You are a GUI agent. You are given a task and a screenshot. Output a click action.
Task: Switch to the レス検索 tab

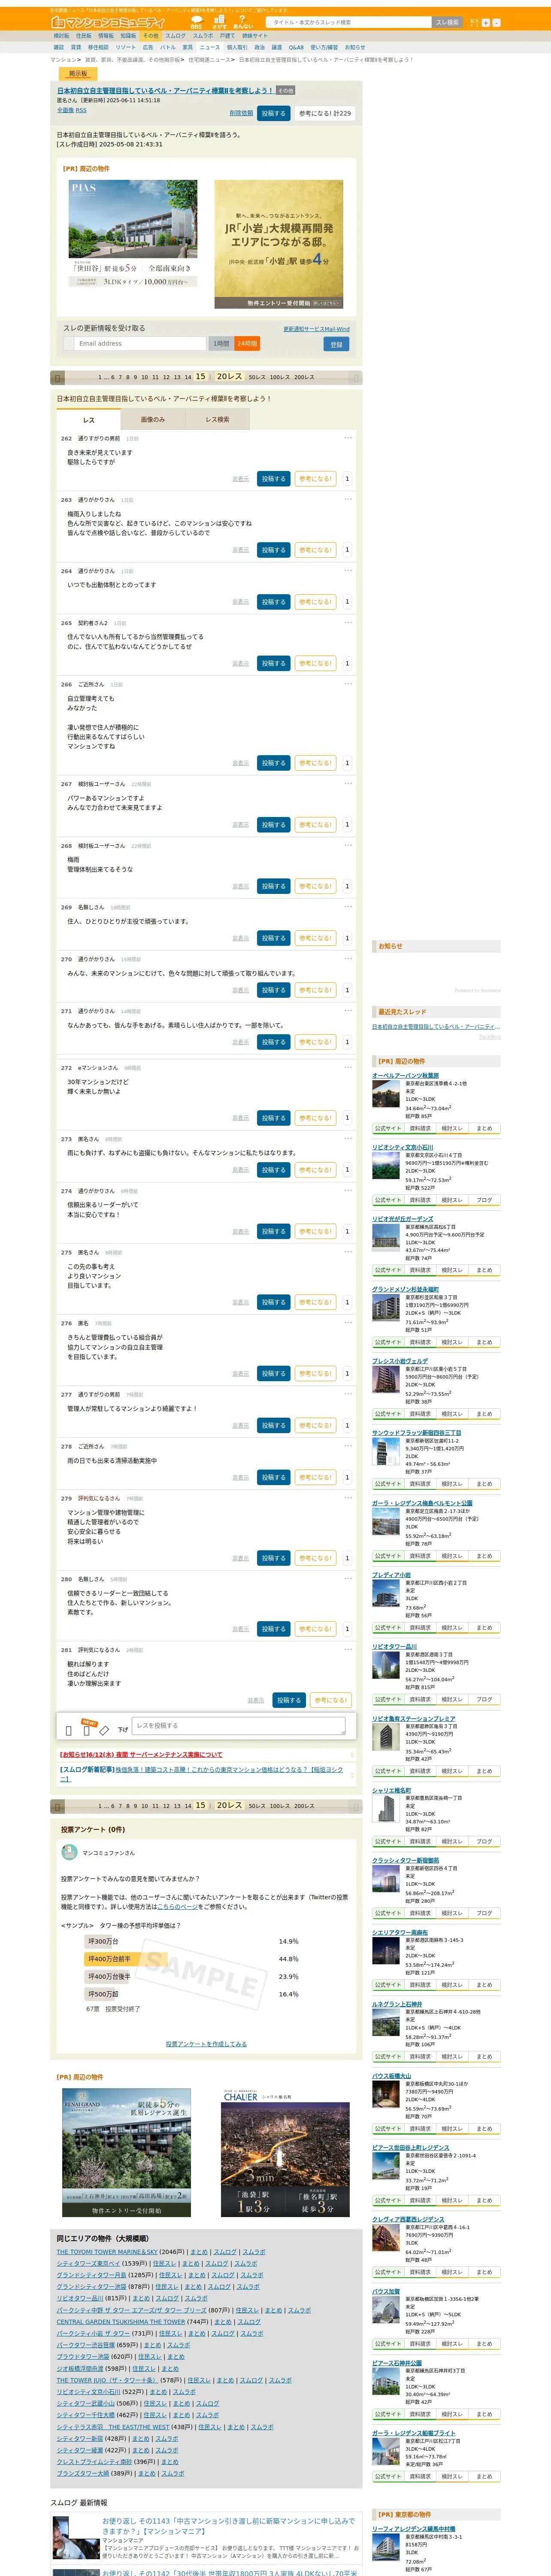pos(217,420)
